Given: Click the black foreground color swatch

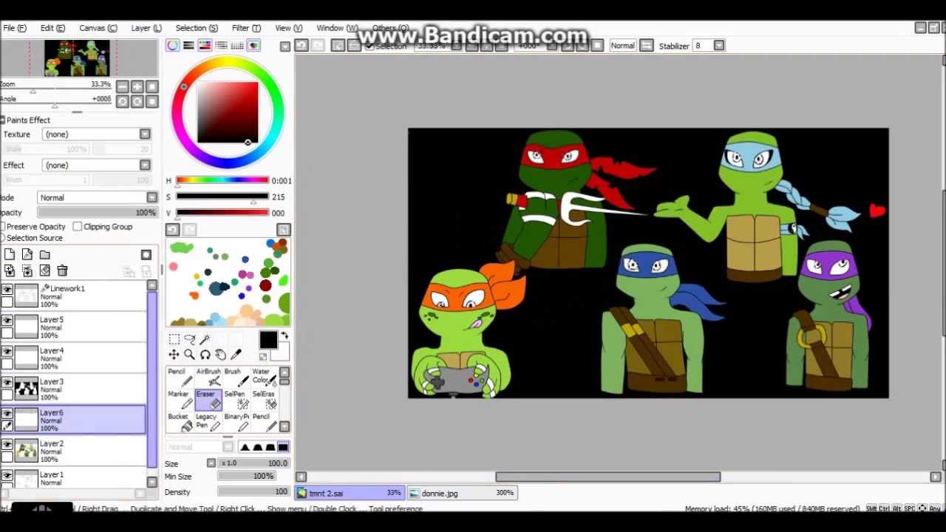Looking at the screenshot, I should click(x=268, y=340).
